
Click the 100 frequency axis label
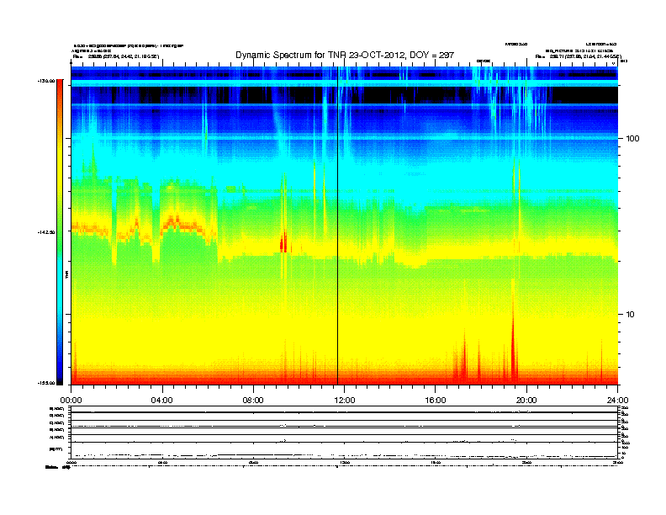(x=632, y=139)
